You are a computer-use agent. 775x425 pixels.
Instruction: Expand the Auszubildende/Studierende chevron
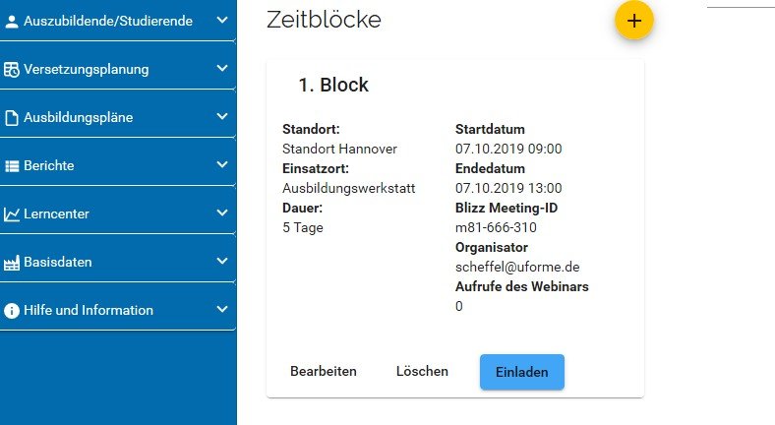[222, 20]
